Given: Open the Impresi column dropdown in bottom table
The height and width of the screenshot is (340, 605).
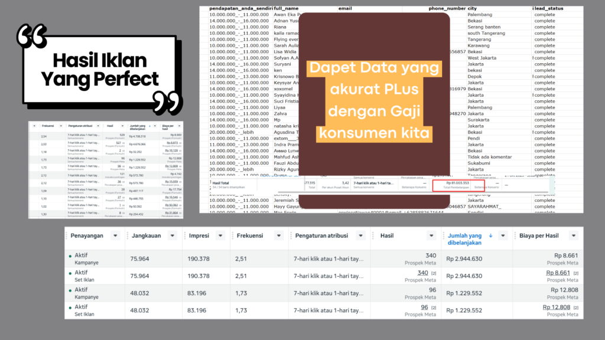Looking at the screenshot, I should pos(222,236).
